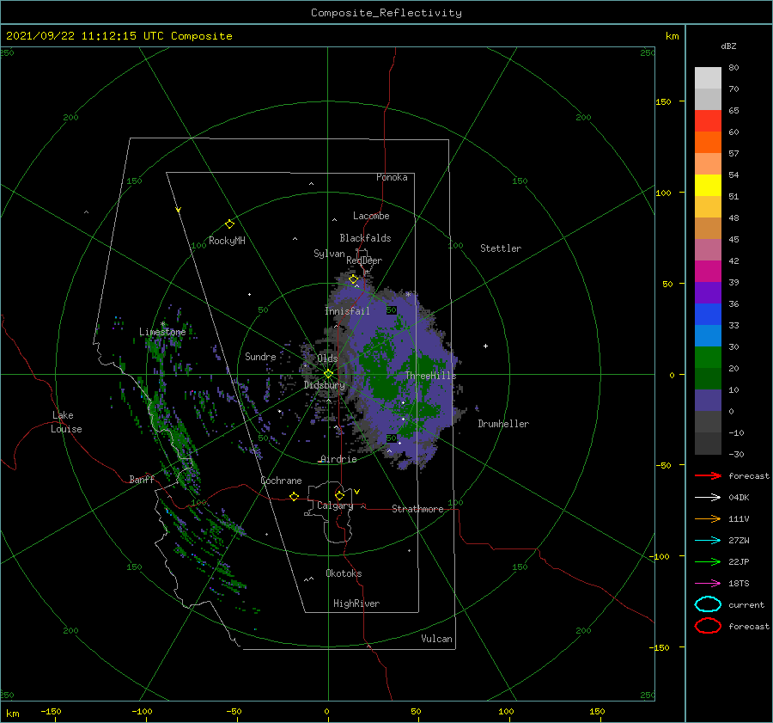Screen dimensions: 773x723
Task: Select the purple 36-39 dBZ swatch
Action: [708, 293]
